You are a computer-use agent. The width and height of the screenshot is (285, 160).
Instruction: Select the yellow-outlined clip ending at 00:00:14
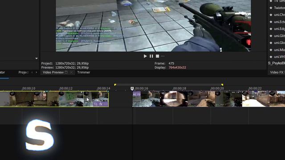click(x=54, y=99)
